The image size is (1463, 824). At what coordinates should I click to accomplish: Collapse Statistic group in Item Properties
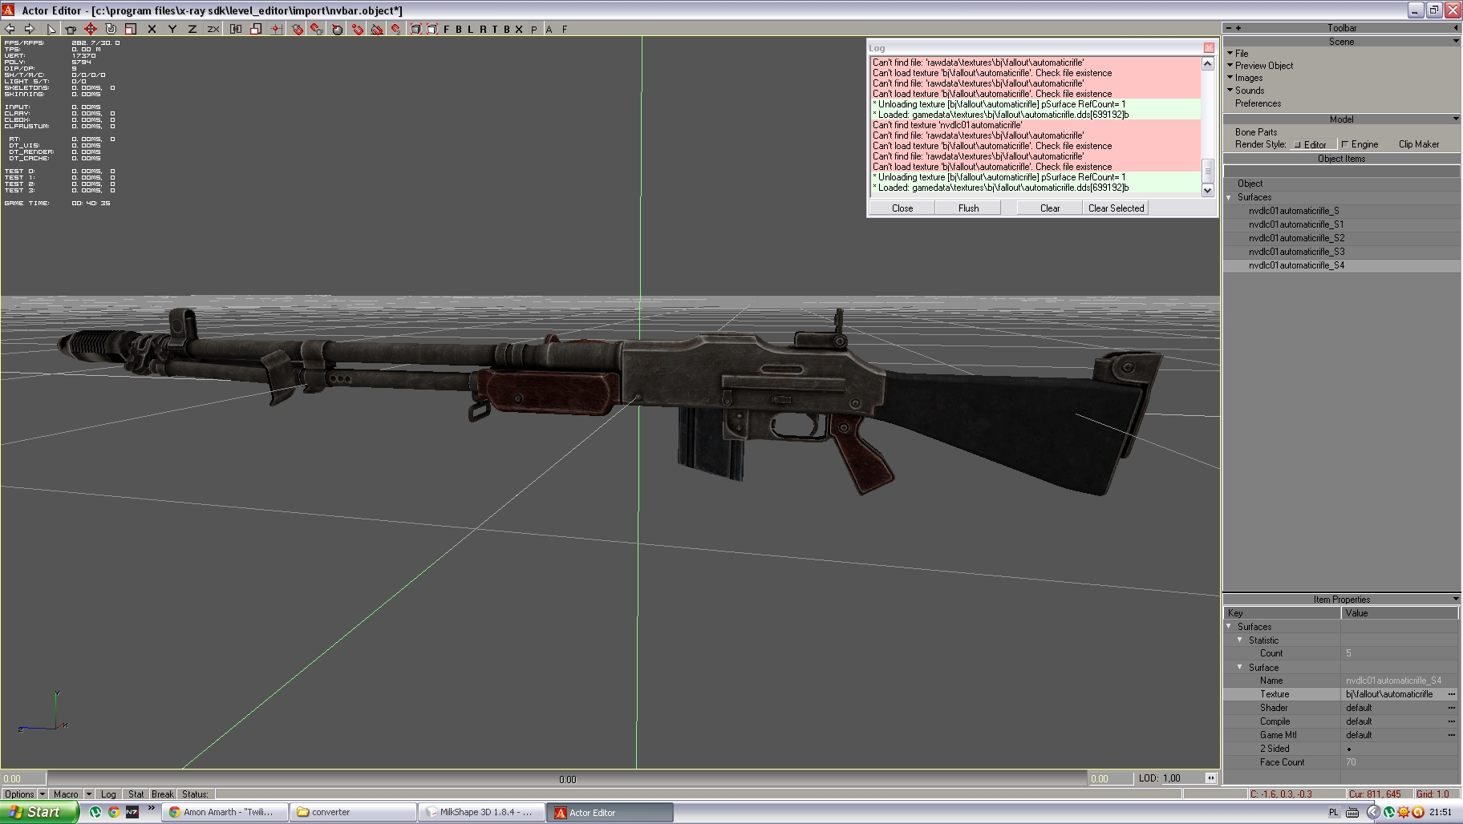point(1240,640)
